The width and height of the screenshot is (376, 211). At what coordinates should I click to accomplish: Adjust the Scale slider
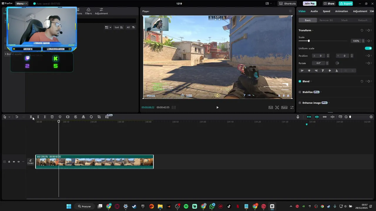[308, 41]
